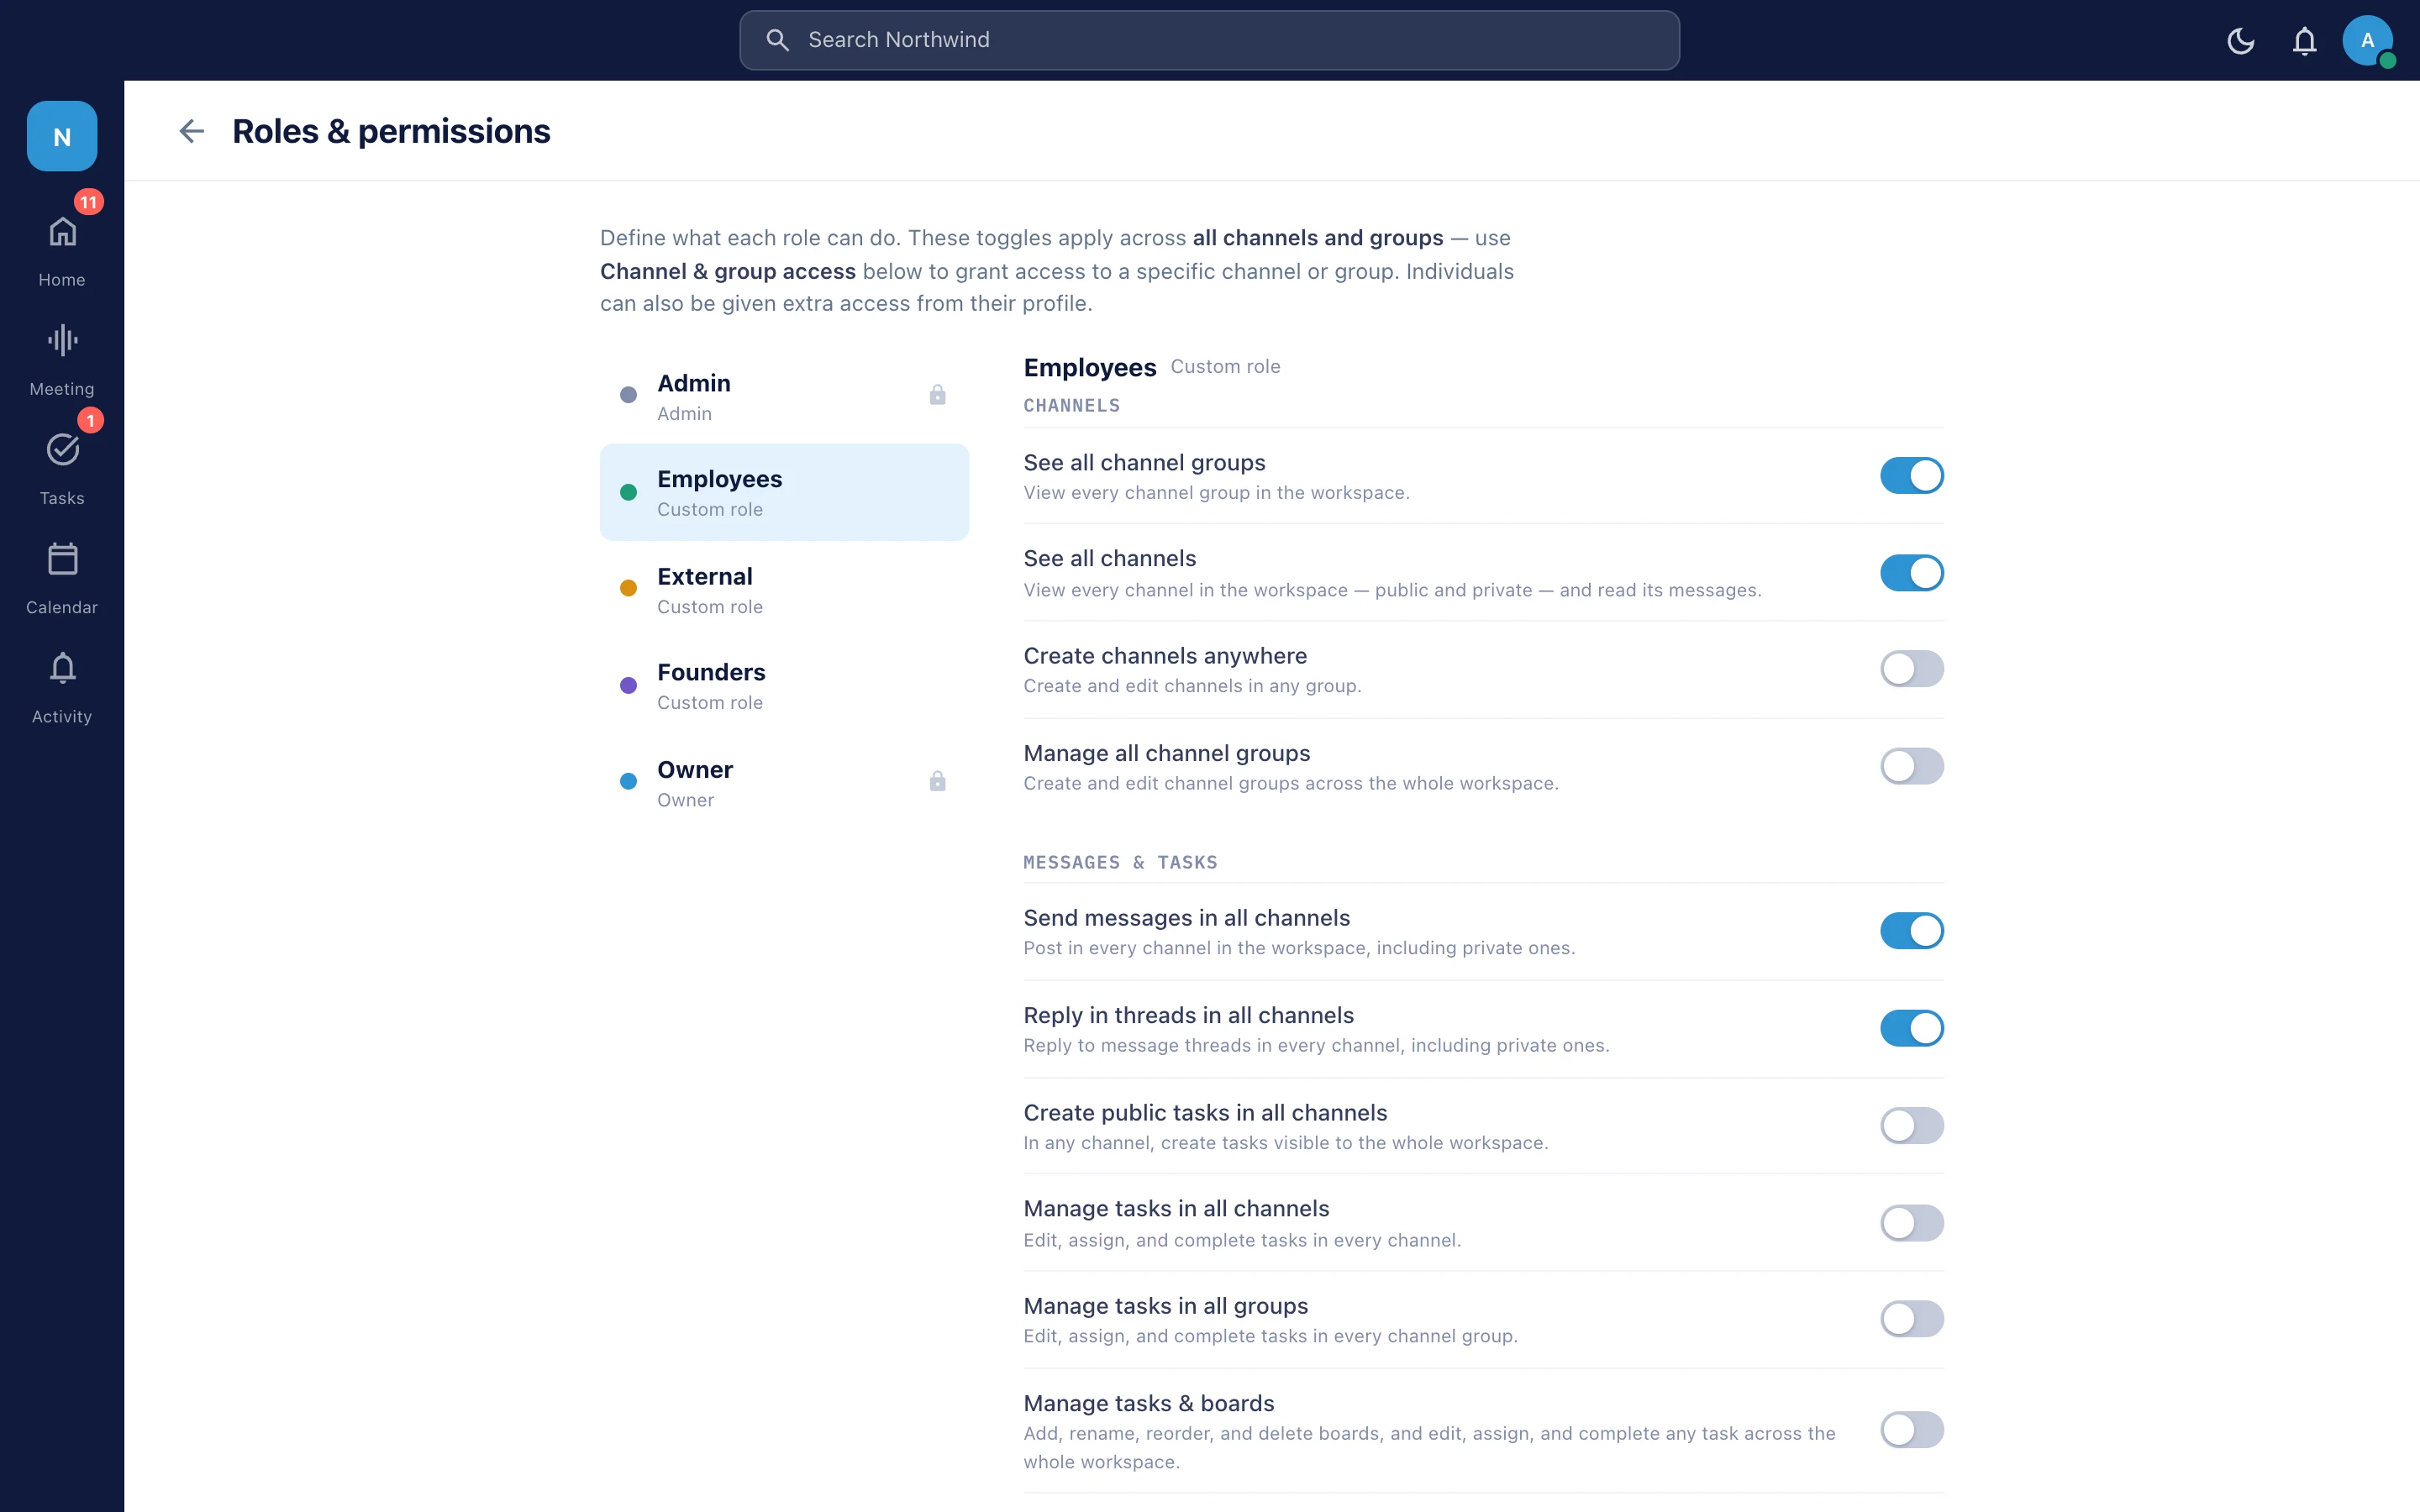Disable See all channel groups toggle
Screen dimensions: 2420x1512
pyautogui.click(x=1911, y=476)
